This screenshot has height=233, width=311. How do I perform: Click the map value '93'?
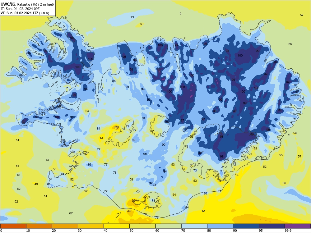click(x=143, y=89)
